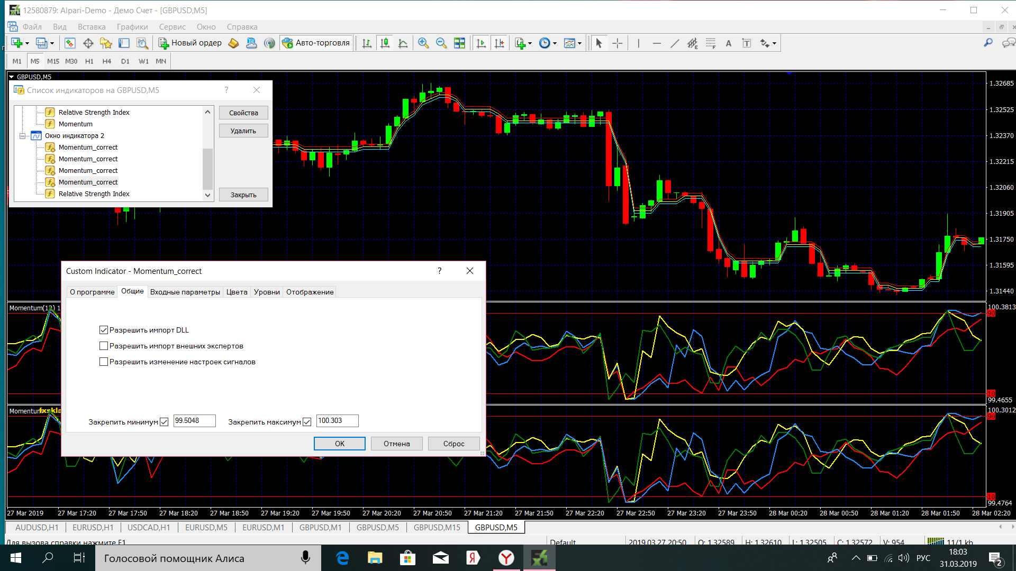Click the Zoom In magnifier icon
The height and width of the screenshot is (571, 1016).
click(x=423, y=43)
